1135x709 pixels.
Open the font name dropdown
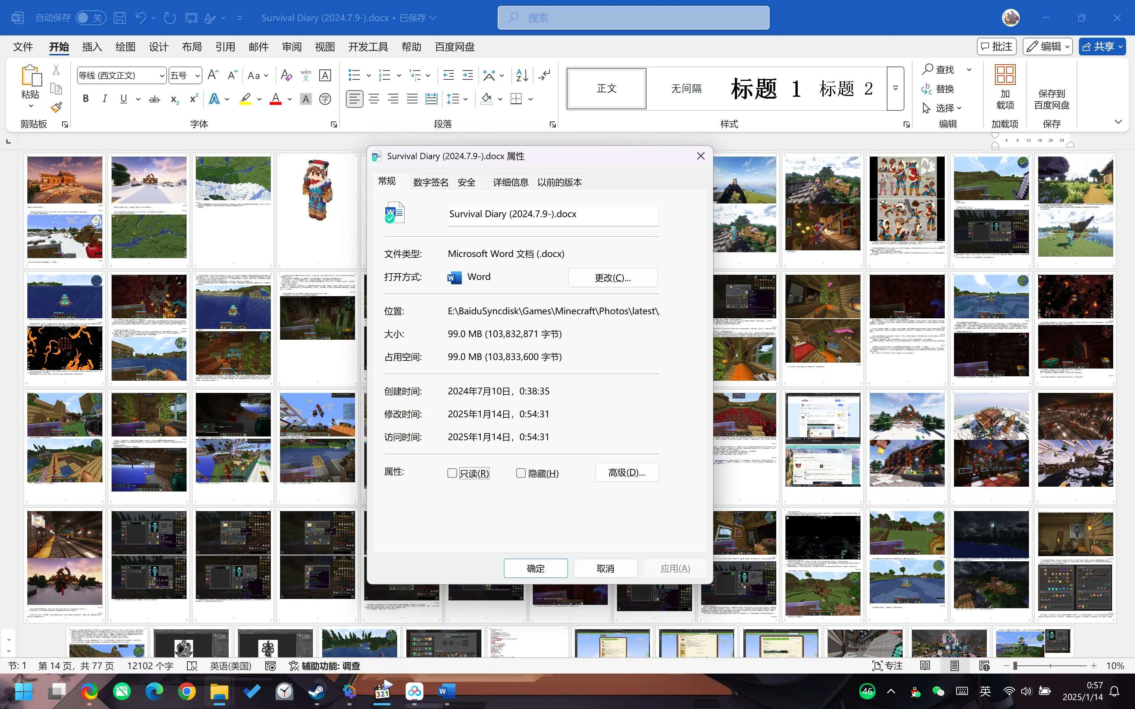(162, 75)
